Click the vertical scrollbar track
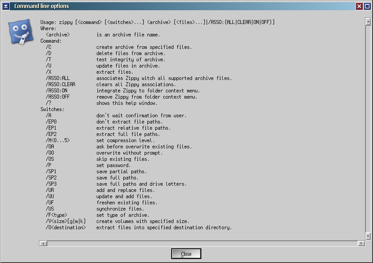373x263 pixels. click(x=368, y=129)
